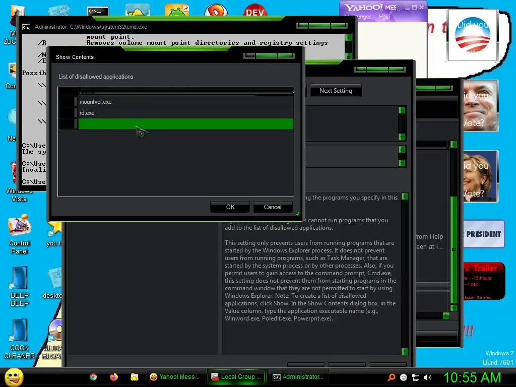Open the BEEP BEEP desktop icon
Image resolution: width=516 pixels, height=387 pixels.
click(20, 286)
